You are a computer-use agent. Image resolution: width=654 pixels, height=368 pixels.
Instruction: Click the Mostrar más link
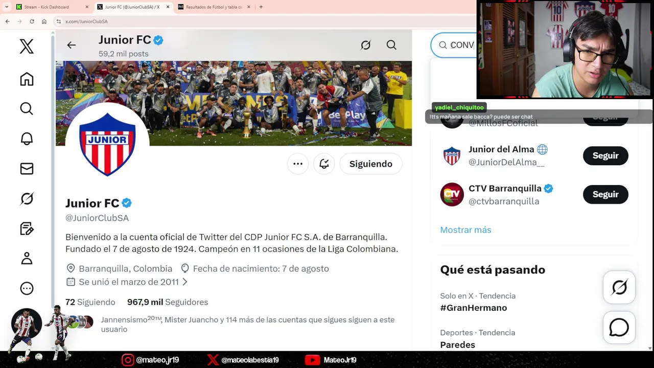465,229
